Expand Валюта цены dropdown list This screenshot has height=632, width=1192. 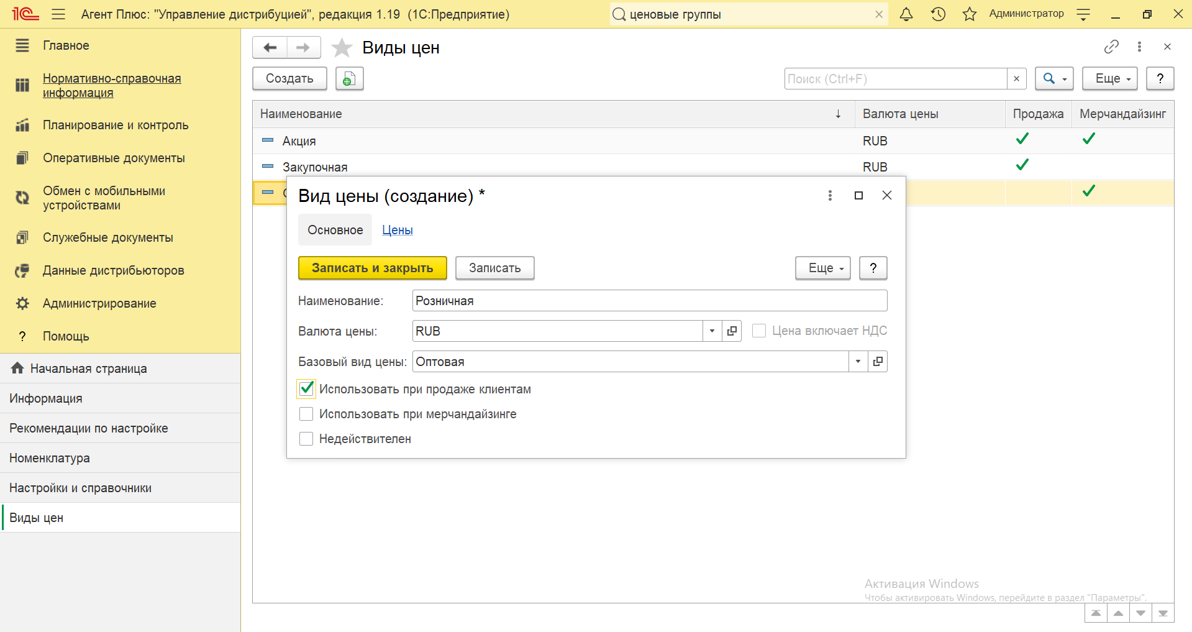tap(712, 331)
